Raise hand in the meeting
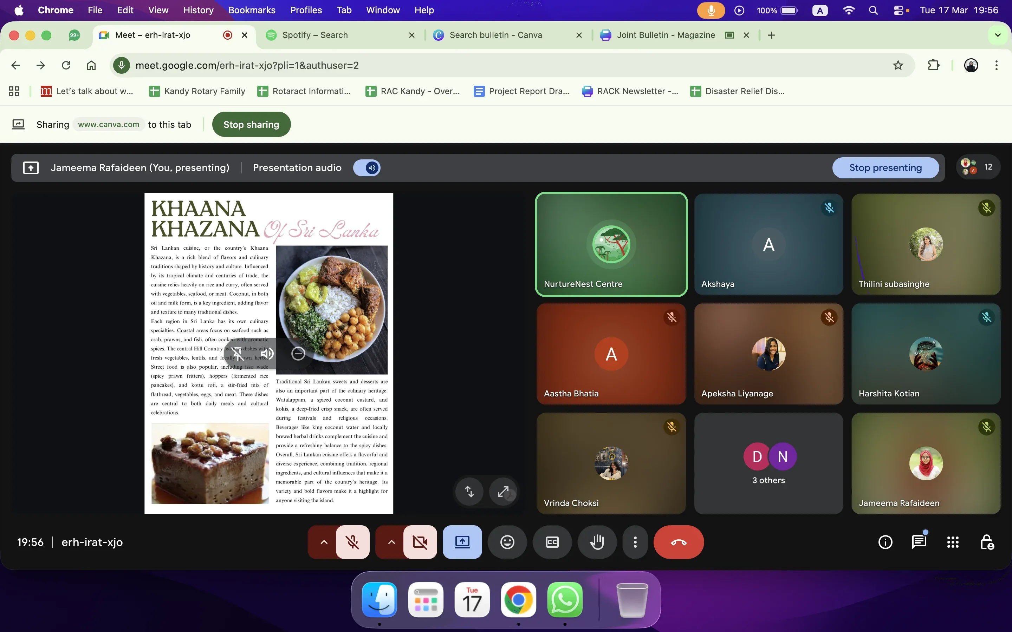This screenshot has height=632, width=1012. [x=597, y=542]
